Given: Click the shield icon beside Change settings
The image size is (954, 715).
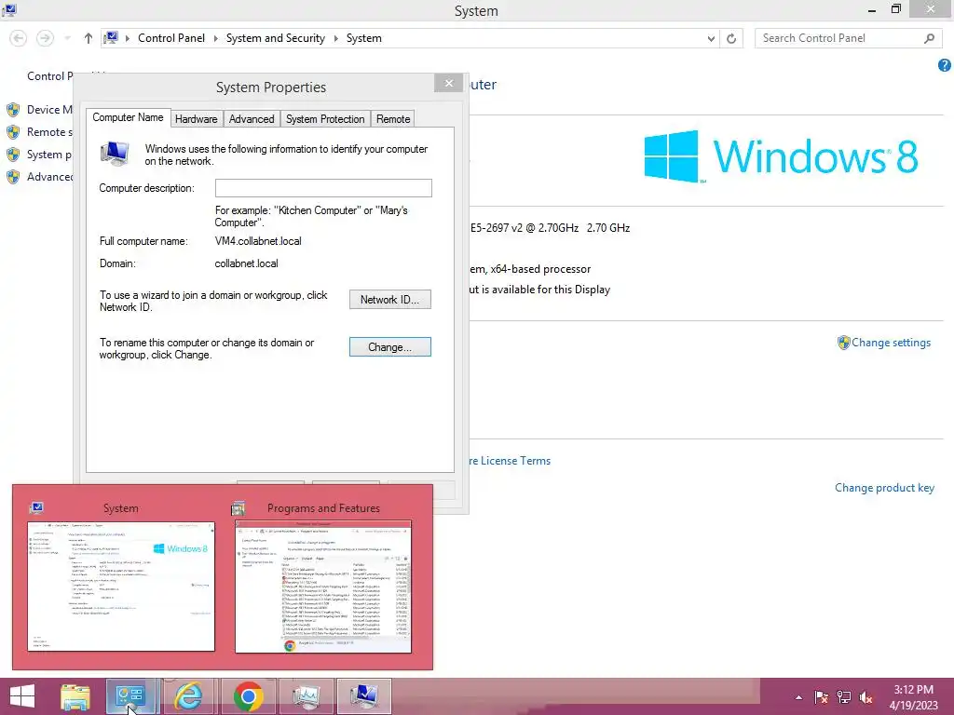Looking at the screenshot, I should click(843, 343).
